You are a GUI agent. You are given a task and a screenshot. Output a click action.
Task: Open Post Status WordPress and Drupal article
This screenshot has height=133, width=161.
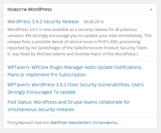click(68, 106)
